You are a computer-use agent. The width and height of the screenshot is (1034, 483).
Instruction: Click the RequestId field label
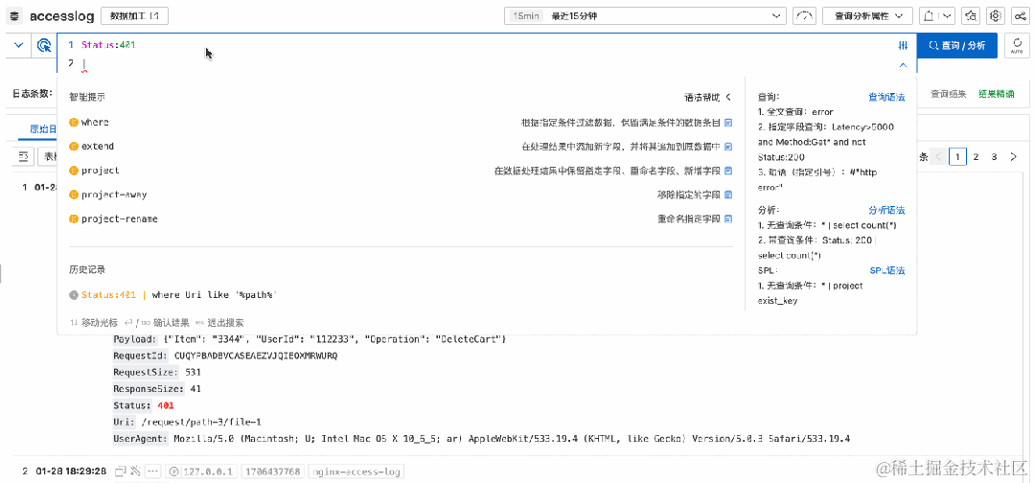(141, 356)
